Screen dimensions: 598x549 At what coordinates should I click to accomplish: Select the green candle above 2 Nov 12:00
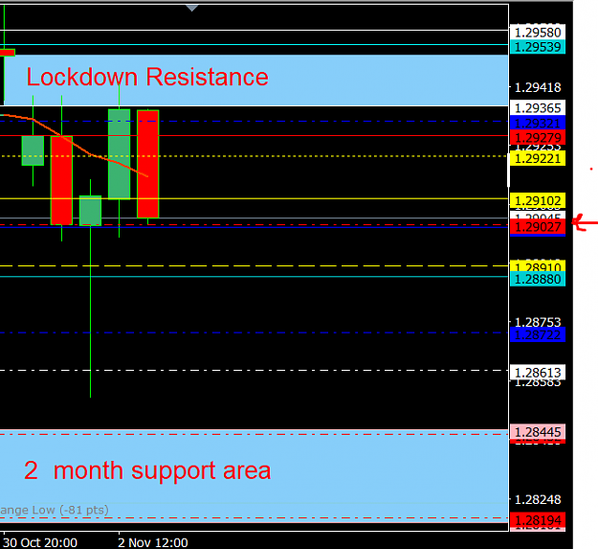point(119,154)
